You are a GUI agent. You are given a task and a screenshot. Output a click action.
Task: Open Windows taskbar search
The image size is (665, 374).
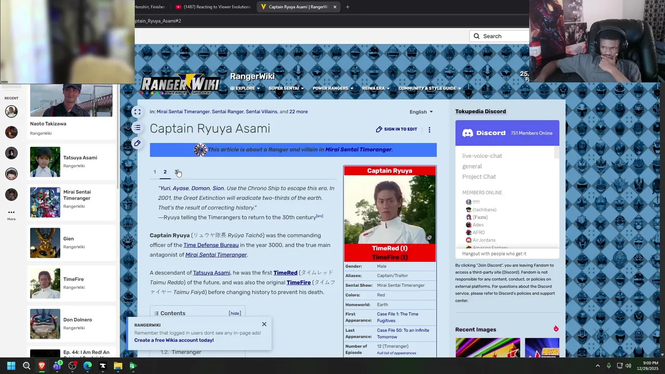(x=26, y=366)
